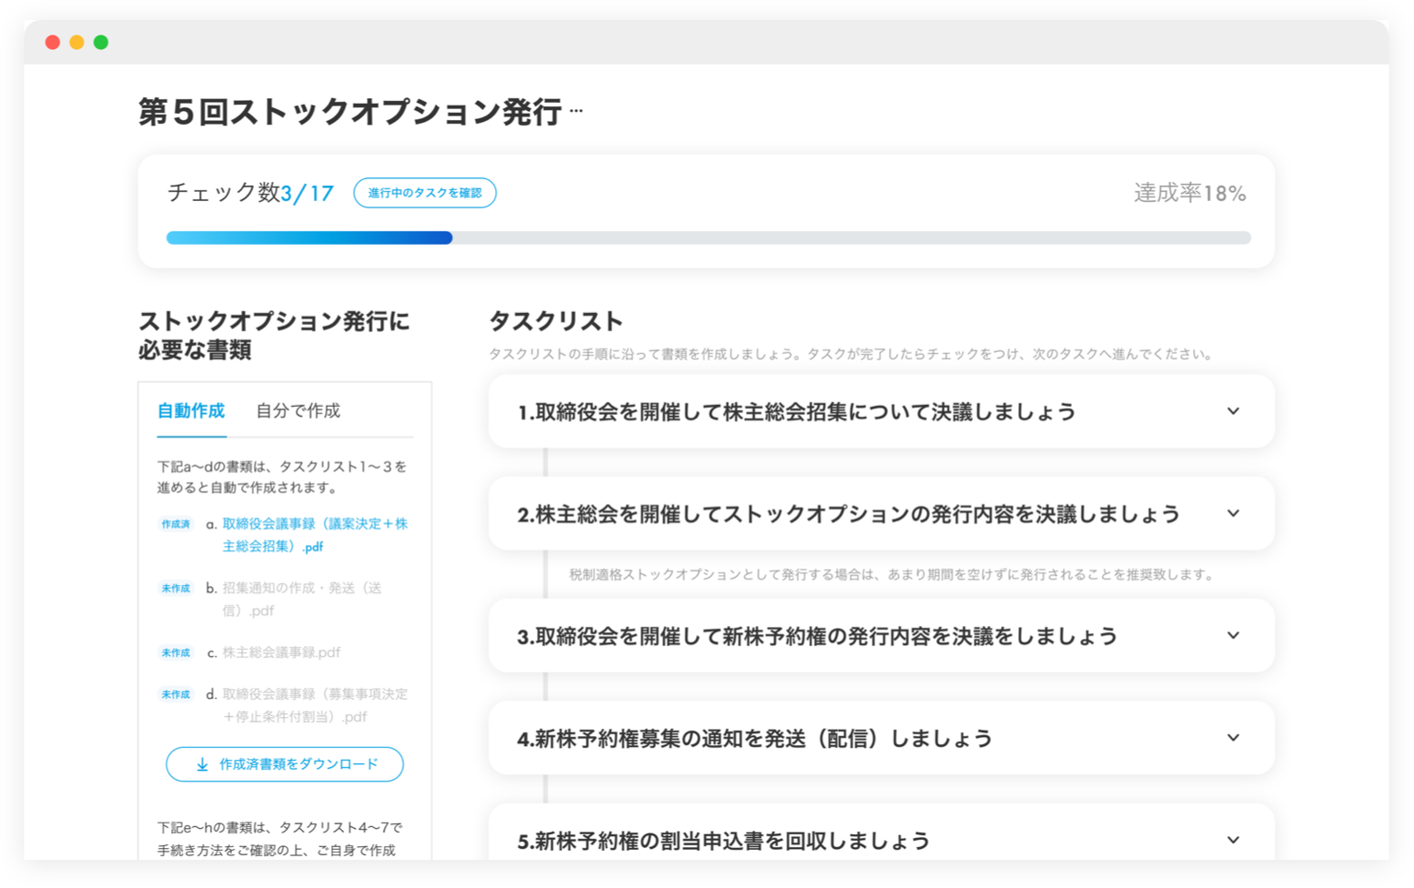This screenshot has width=1414, height=888.
Task: Open the 株主総会議事録.pdf document entry
Action: [281, 652]
